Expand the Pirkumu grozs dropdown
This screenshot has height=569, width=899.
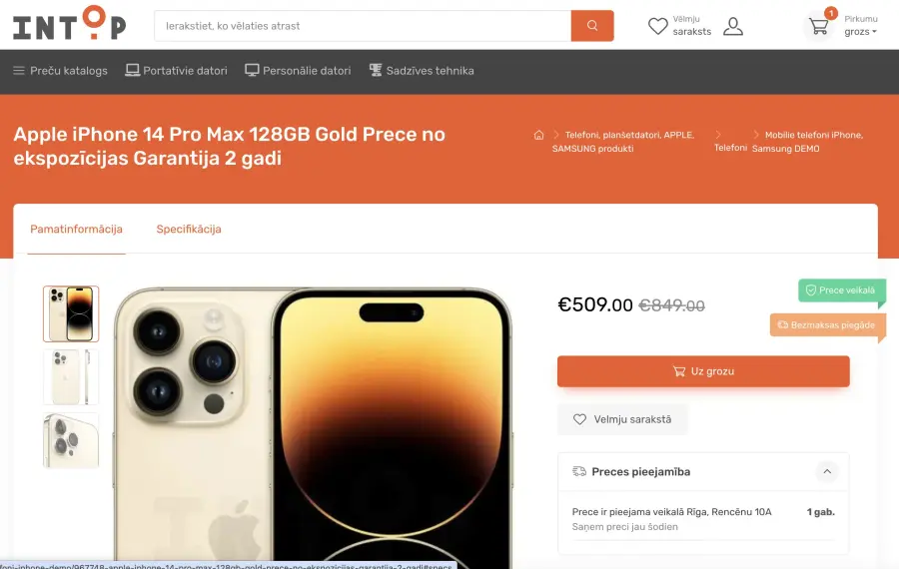pyautogui.click(x=861, y=26)
